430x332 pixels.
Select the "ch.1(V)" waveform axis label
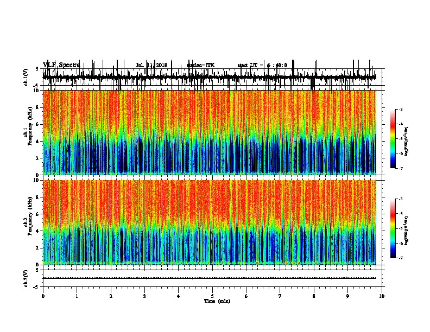point(26,77)
